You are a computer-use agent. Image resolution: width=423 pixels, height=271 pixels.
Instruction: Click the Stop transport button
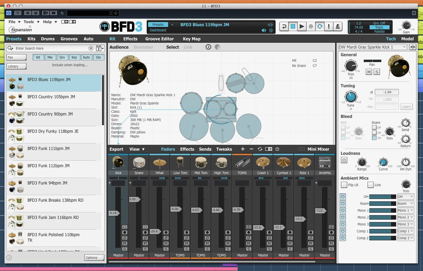(293, 26)
